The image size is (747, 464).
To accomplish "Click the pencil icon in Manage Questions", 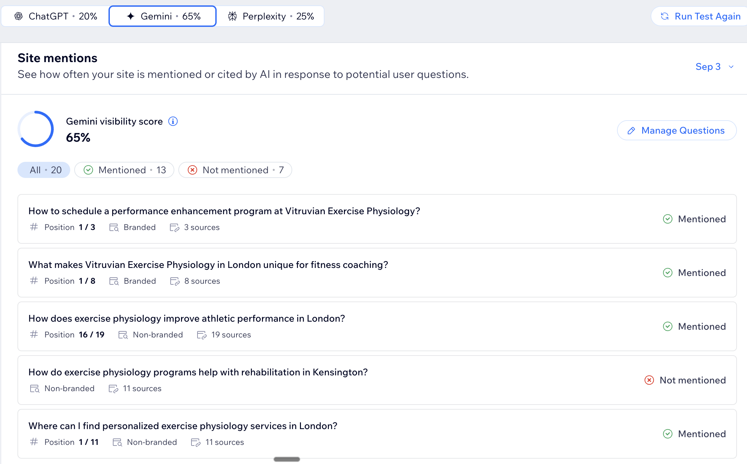I will tap(631, 130).
